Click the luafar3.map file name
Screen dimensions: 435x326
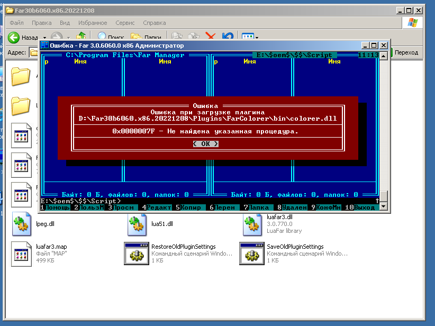pyautogui.click(x=51, y=247)
